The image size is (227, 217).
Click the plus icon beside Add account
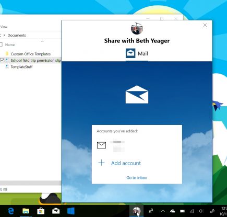click(101, 163)
